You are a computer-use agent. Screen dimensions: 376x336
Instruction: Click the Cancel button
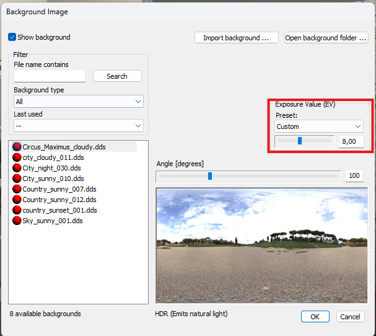[351, 317]
